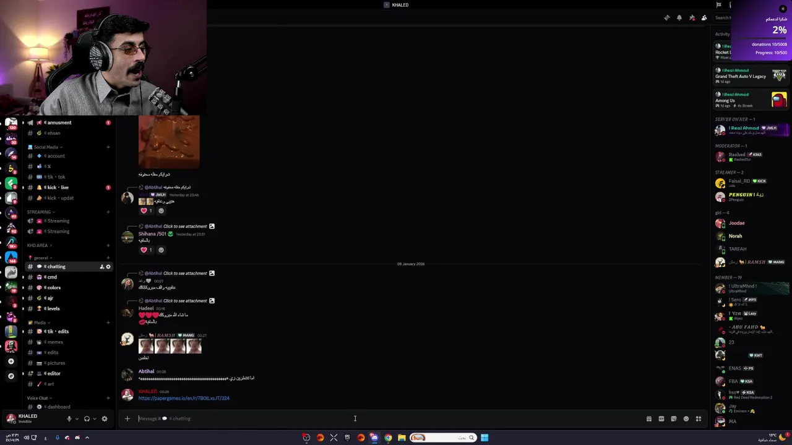Screen dimensions: 792x445
Task: View first image in RAMSH message
Action: (x=146, y=346)
